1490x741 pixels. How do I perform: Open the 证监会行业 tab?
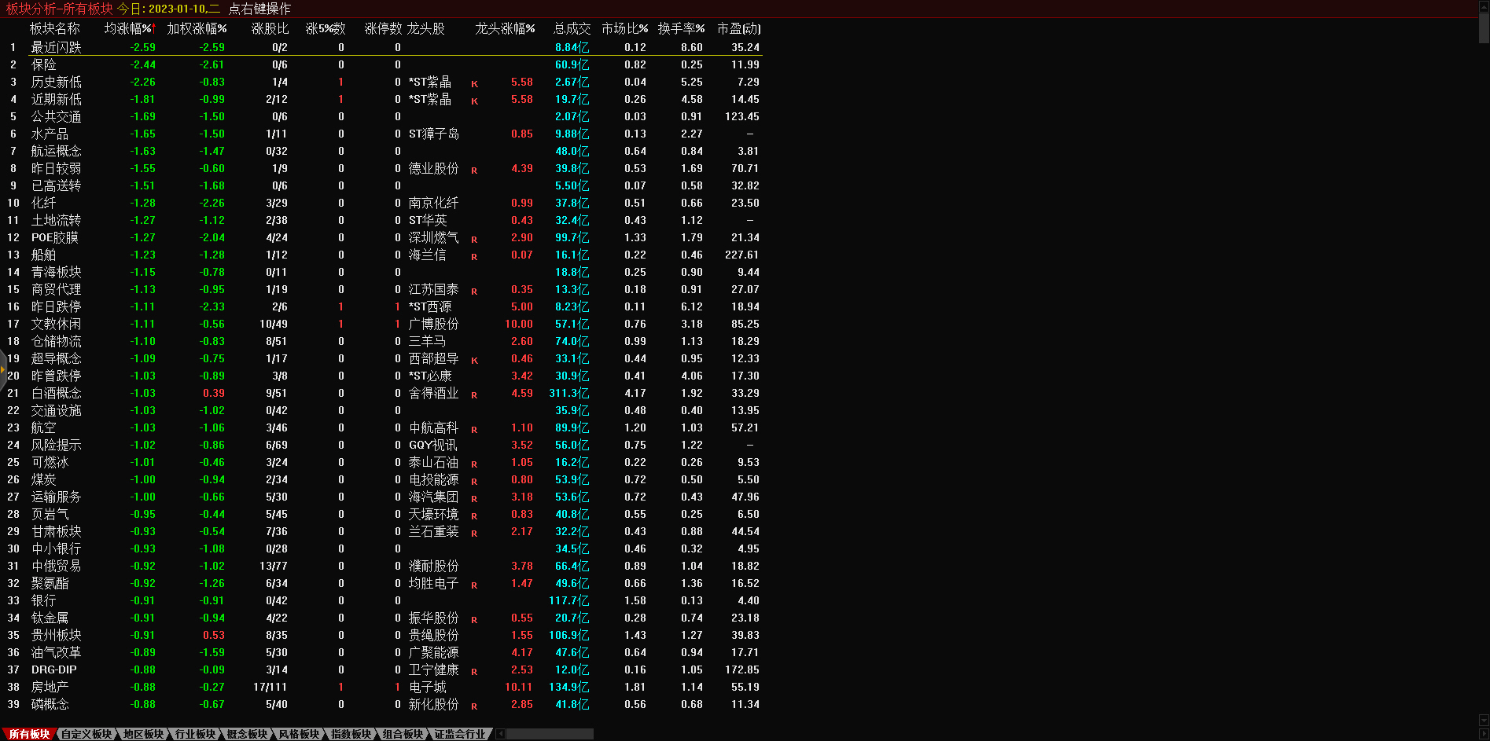pyautogui.click(x=460, y=734)
